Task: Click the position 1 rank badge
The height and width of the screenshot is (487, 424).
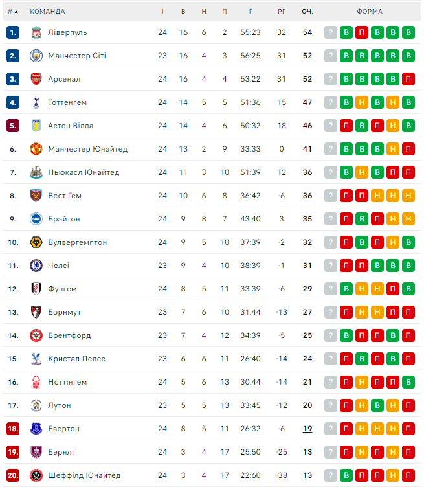Action: click(x=13, y=32)
